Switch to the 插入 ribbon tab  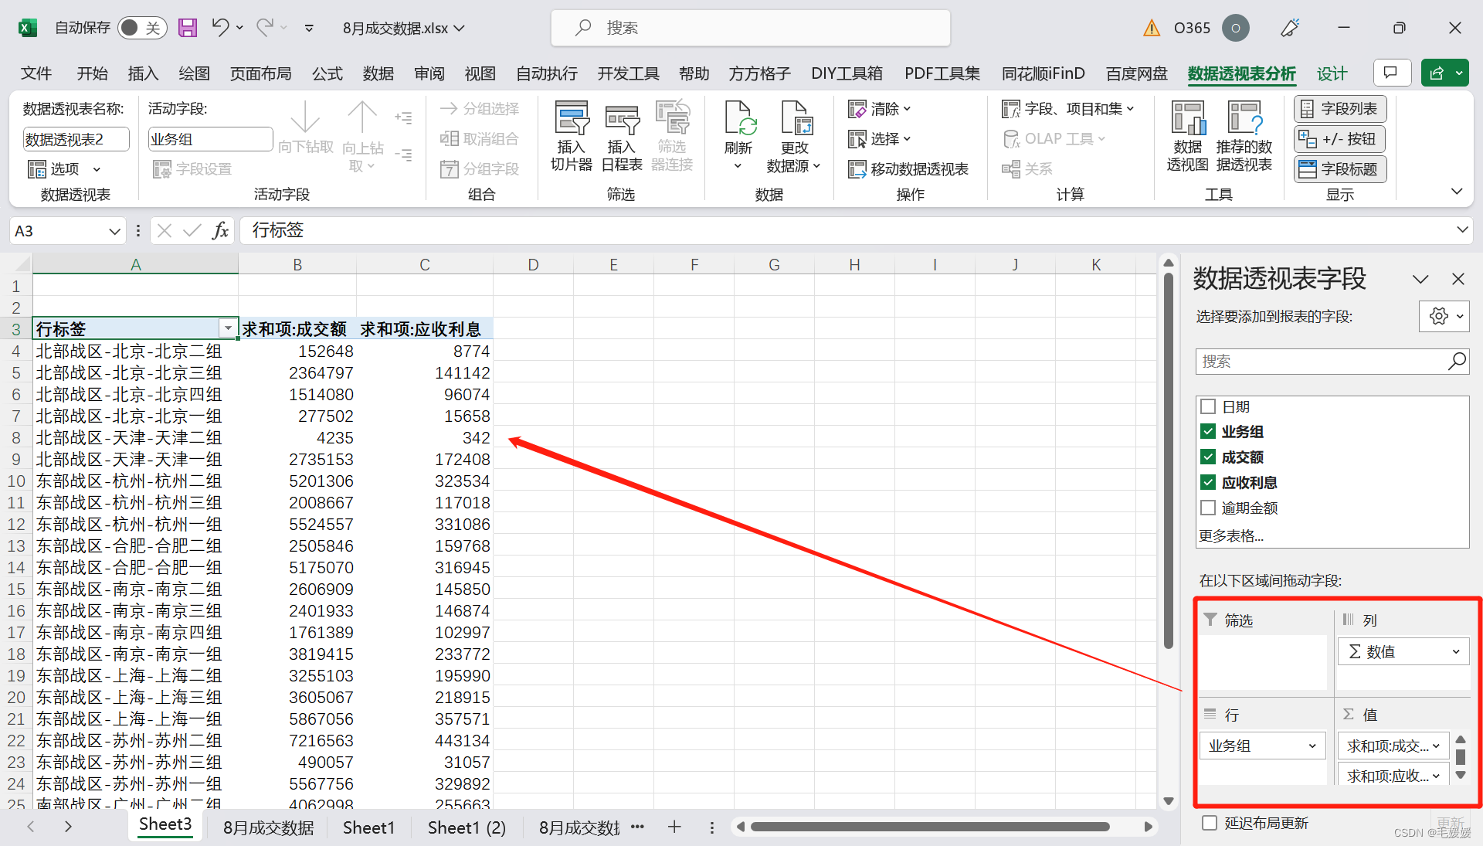pyautogui.click(x=143, y=73)
